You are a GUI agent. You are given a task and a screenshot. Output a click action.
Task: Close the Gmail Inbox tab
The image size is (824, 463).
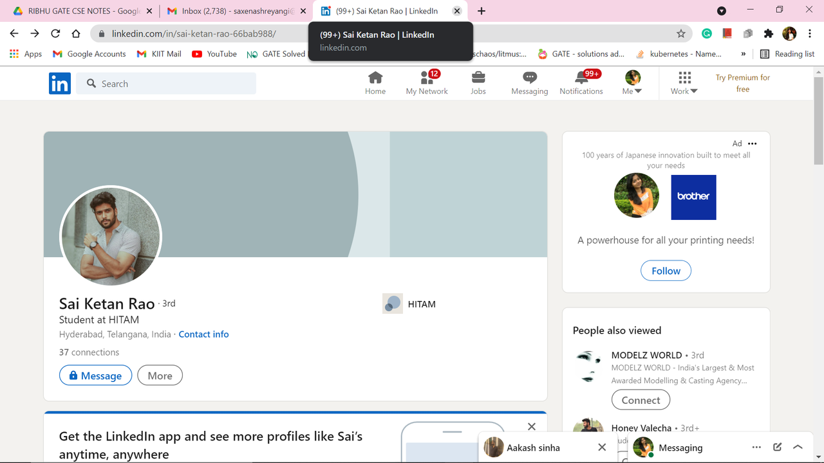pos(303,11)
